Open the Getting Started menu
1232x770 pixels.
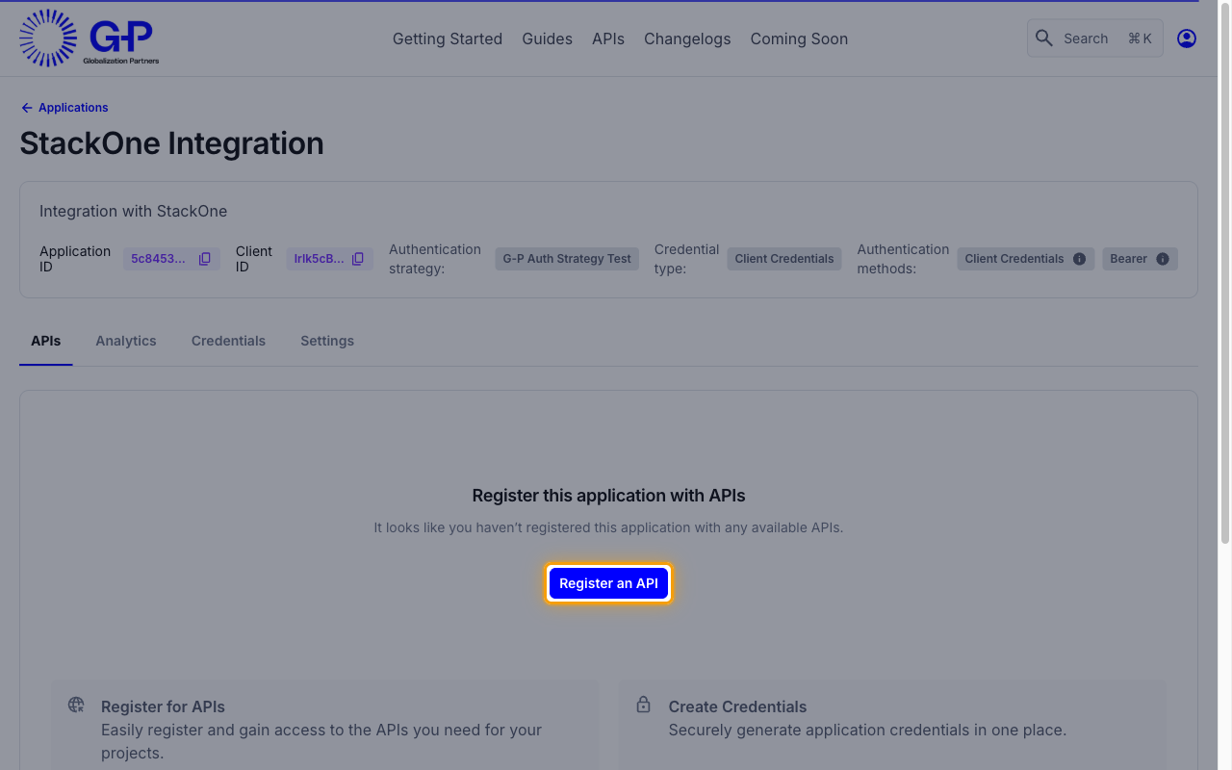coord(448,38)
